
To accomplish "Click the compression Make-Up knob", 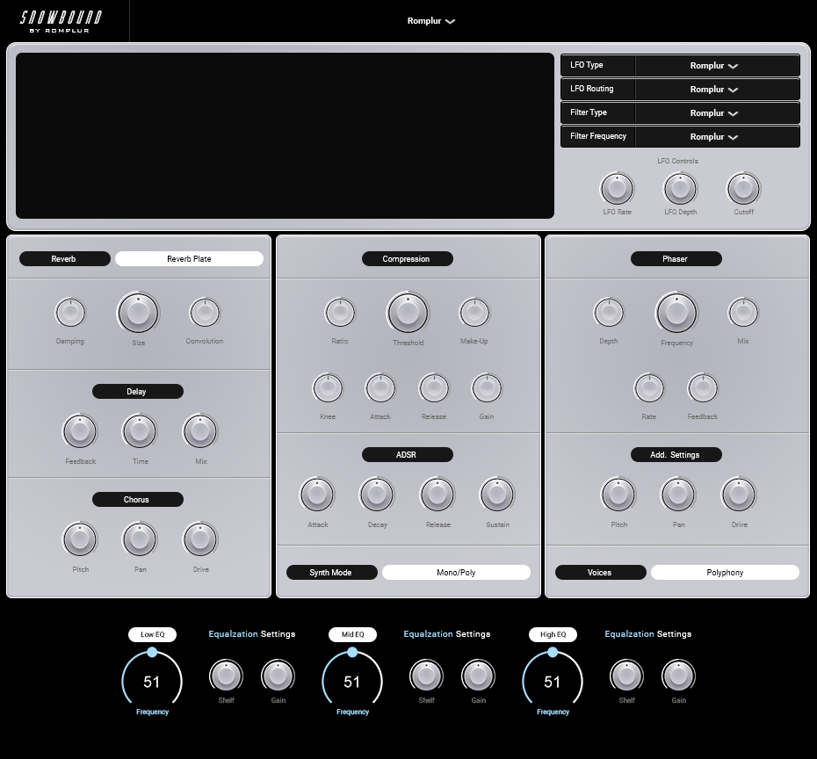I will click(474, 313).
